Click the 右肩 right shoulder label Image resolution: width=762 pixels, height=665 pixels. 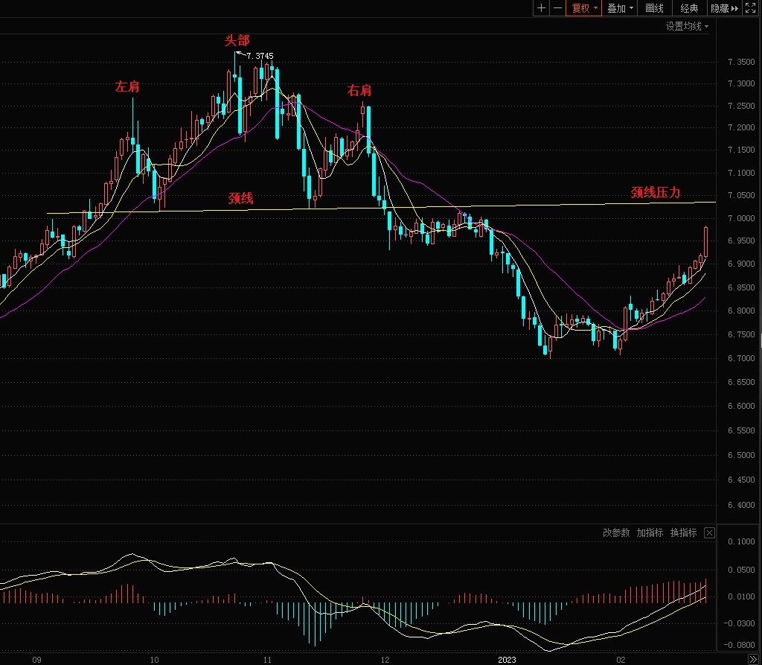pos(359,91)
